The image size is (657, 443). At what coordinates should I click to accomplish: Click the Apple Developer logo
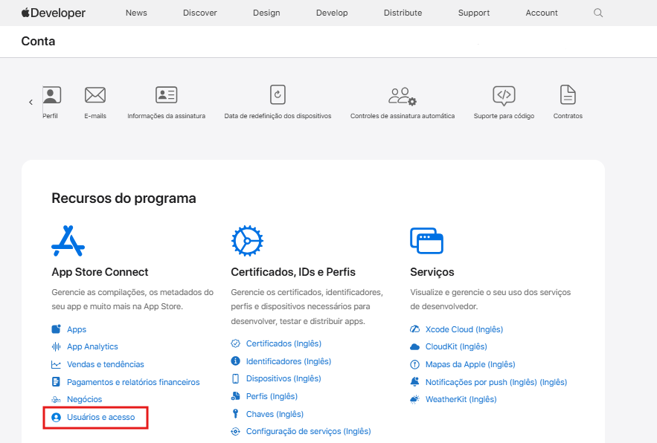click(x=53, y=13)
